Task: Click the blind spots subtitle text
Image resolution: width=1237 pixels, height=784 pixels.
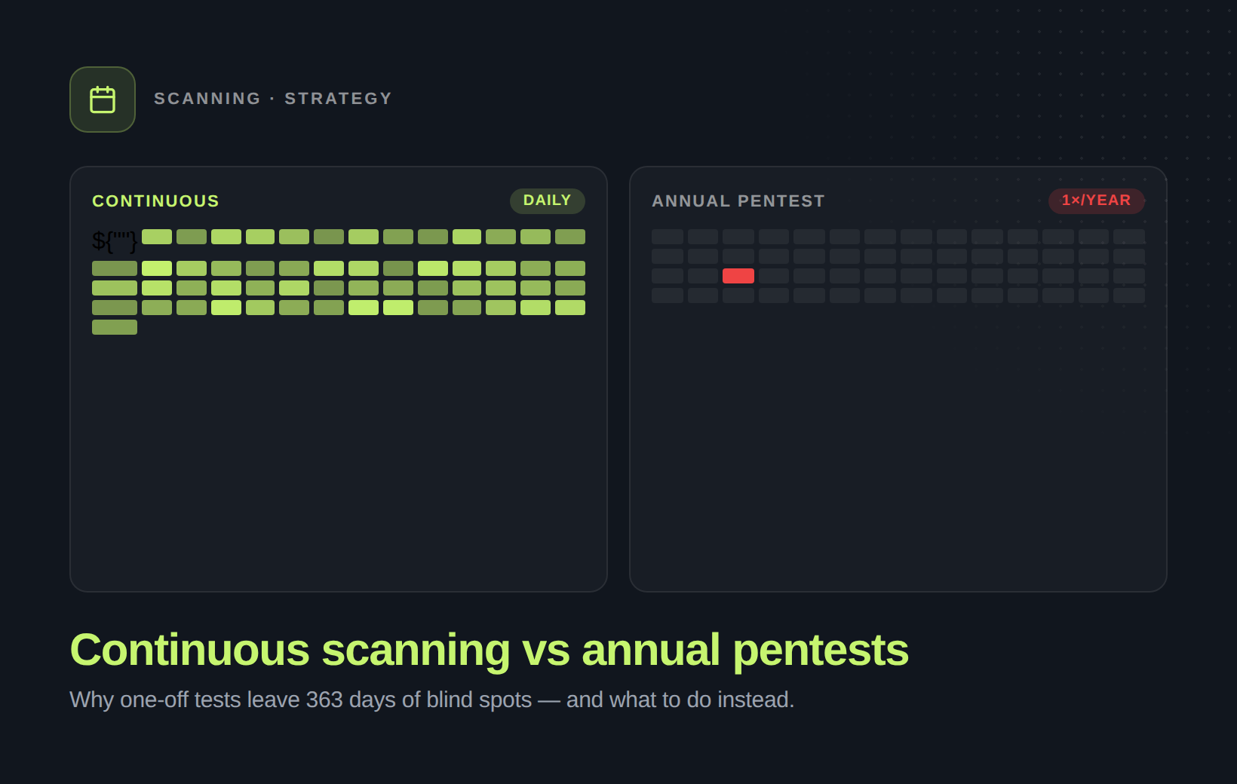Action: tap(431, 700)
